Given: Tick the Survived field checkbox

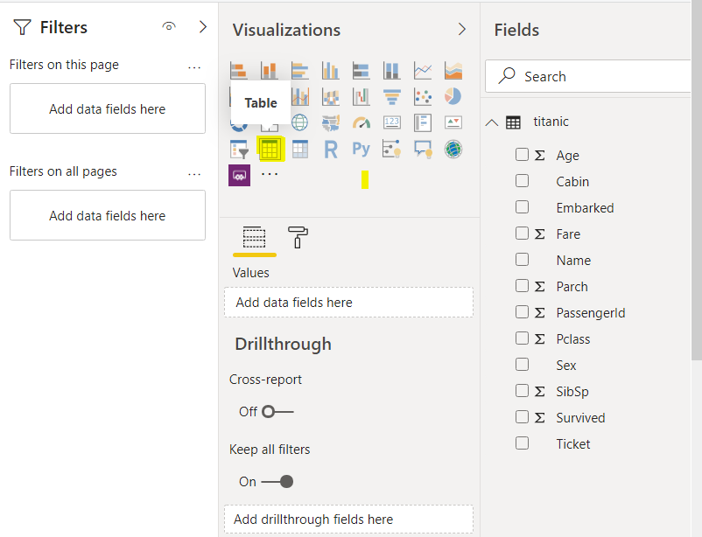Looking at the screenshot, I should tap(522, 417).
